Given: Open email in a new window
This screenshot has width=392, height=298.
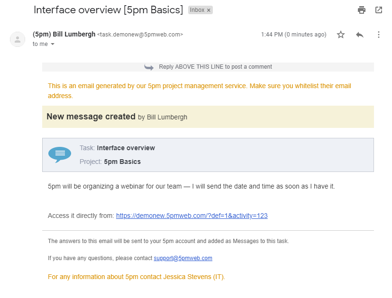Looking at the screenshot, I should 378,9.
